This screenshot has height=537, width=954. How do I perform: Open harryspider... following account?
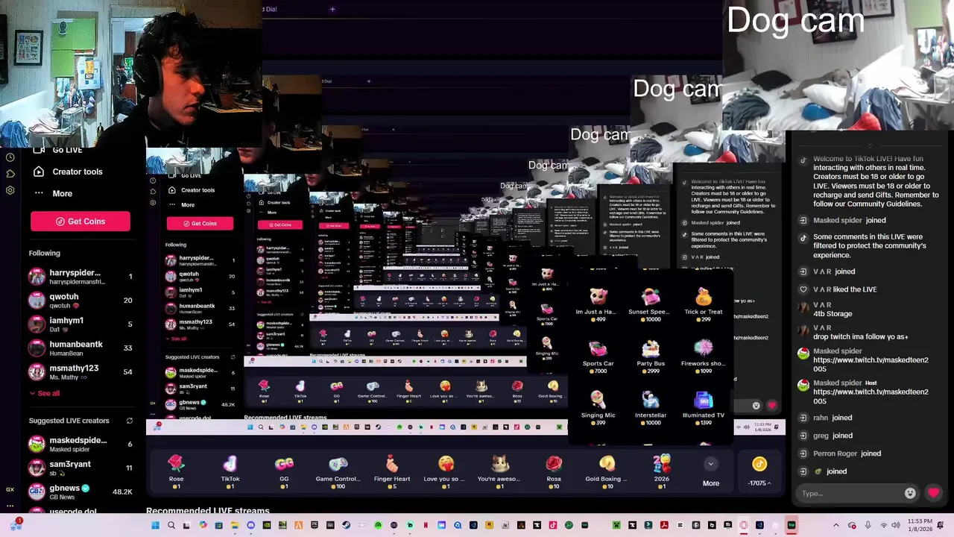pyautogui.click(x=80, y=277)
